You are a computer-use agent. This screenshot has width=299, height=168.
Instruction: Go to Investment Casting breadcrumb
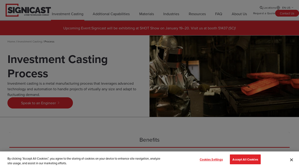tap(30, 41)
